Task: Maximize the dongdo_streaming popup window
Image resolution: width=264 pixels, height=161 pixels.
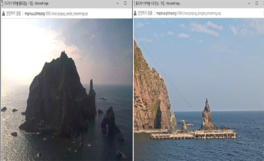Action: (257, 3)
